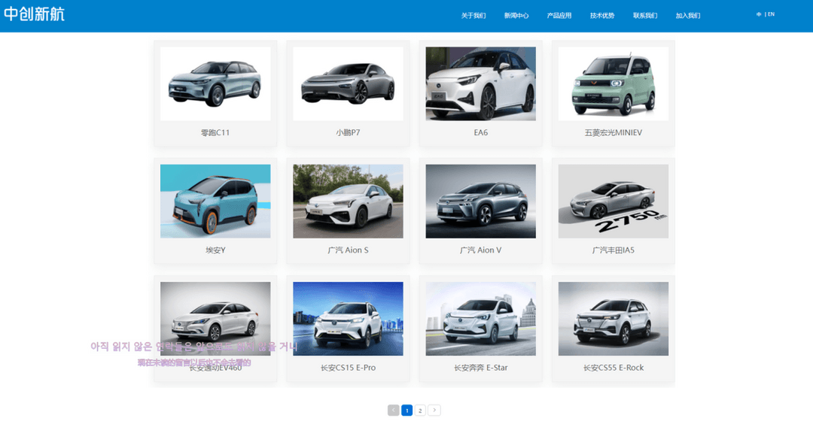Viewport: 813px width, 421px height.
Task: Open the 埃安Y car image
Action: click(x=215, y=201)
